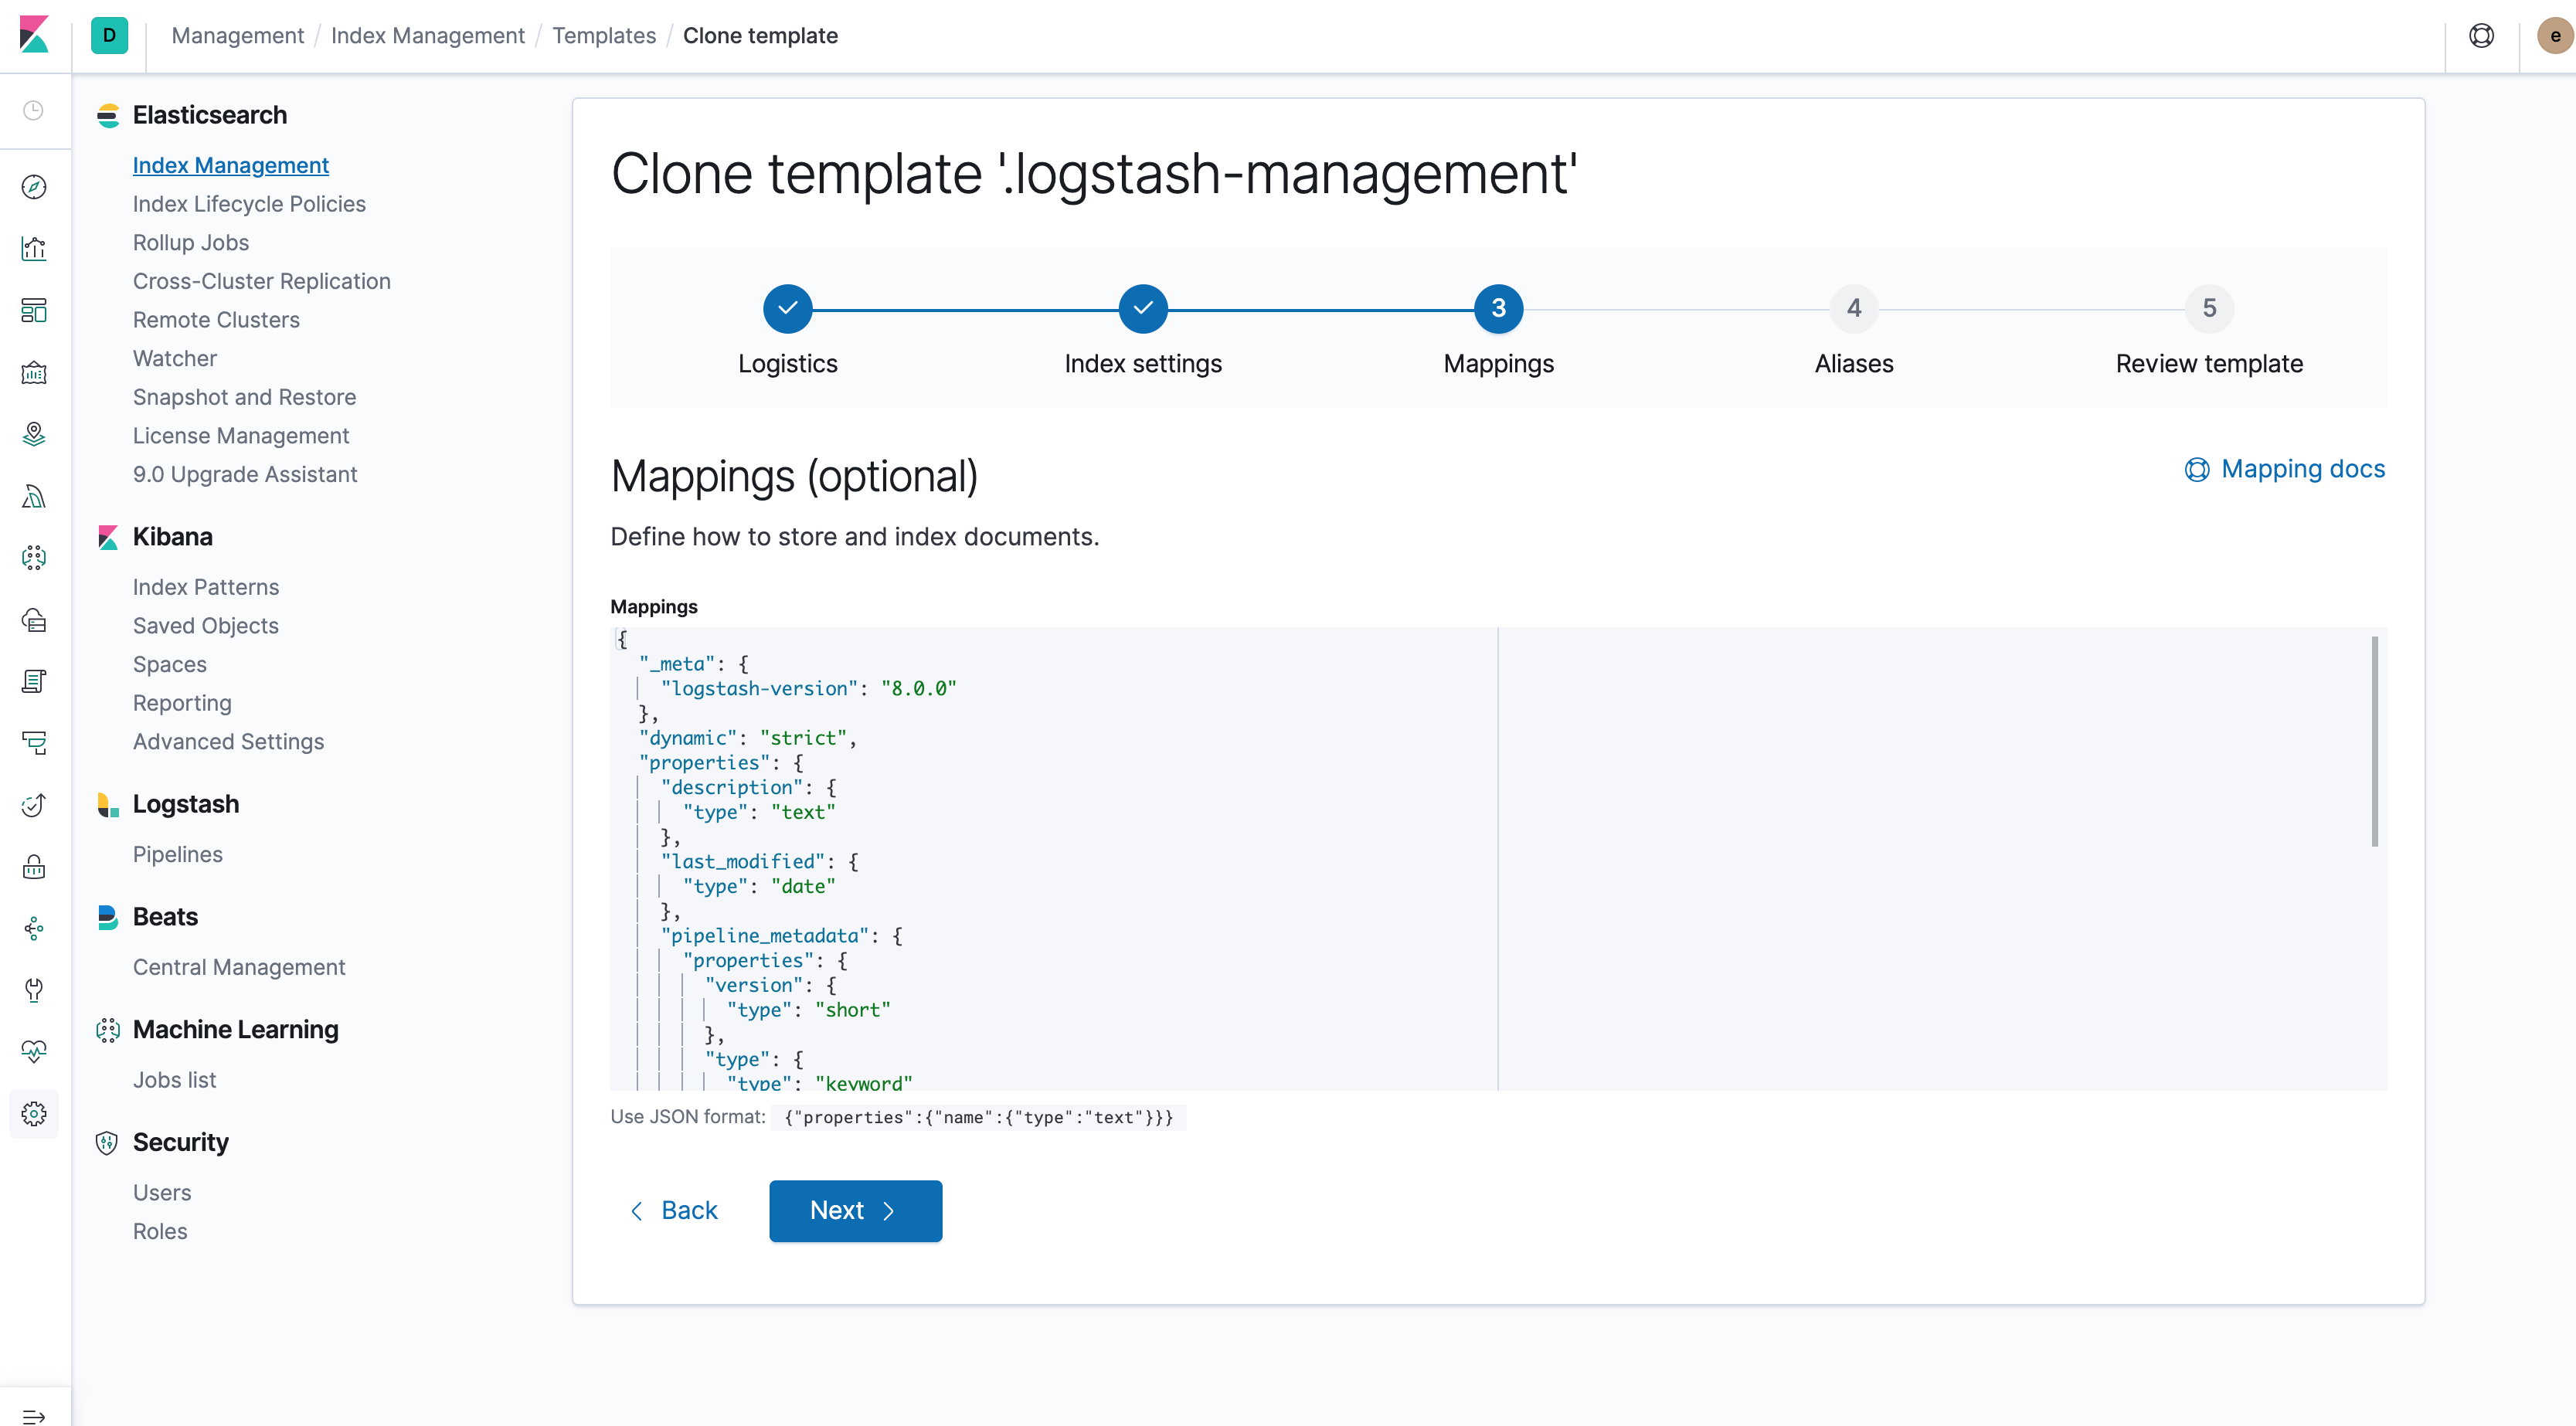Go to completed Index settings step
The width and height of the screenshot is (2576, 1426).
coord(1142,309)
